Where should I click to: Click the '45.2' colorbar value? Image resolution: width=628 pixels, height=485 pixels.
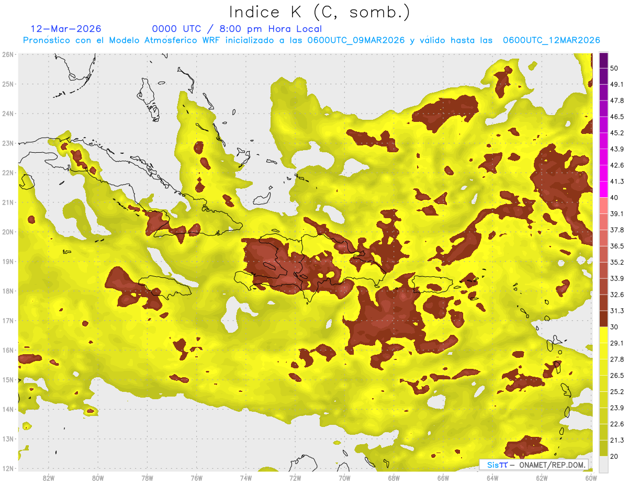(617, 133)
